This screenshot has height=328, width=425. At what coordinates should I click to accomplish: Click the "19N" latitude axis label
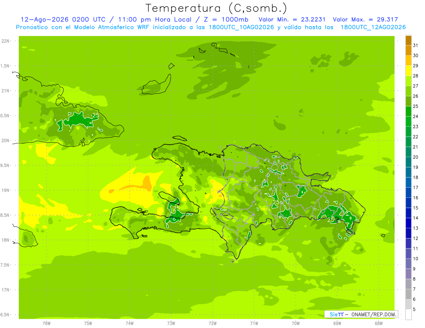[6, 190]
